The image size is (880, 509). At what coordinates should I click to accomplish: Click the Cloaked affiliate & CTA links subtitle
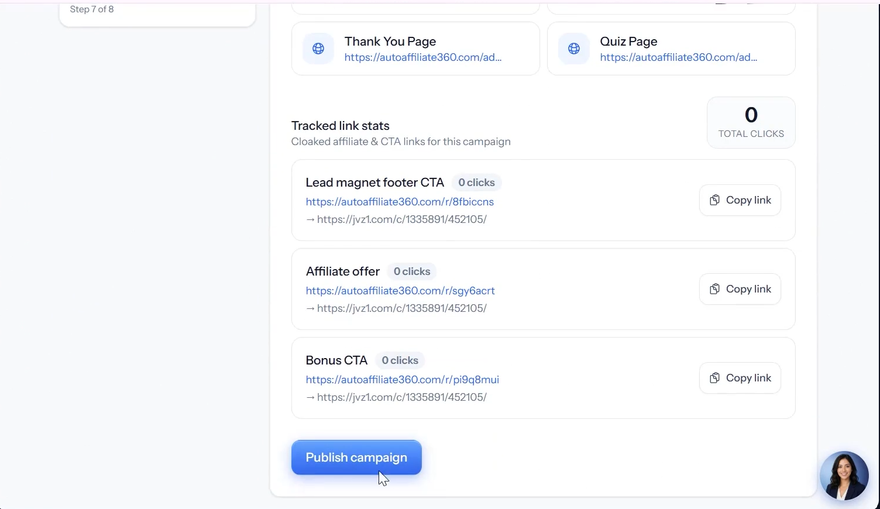pyautogui.click(x=401, y=142)
